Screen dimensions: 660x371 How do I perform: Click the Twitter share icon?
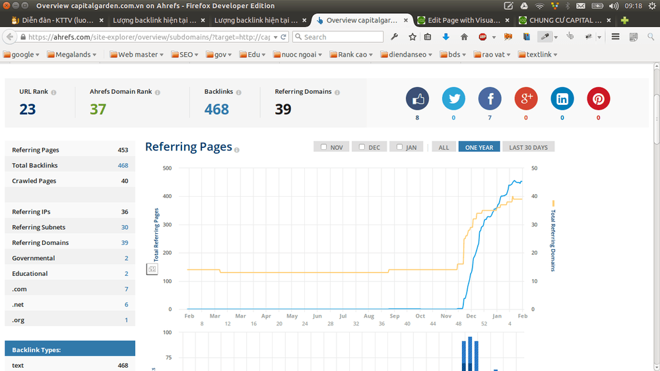point(453,98)
